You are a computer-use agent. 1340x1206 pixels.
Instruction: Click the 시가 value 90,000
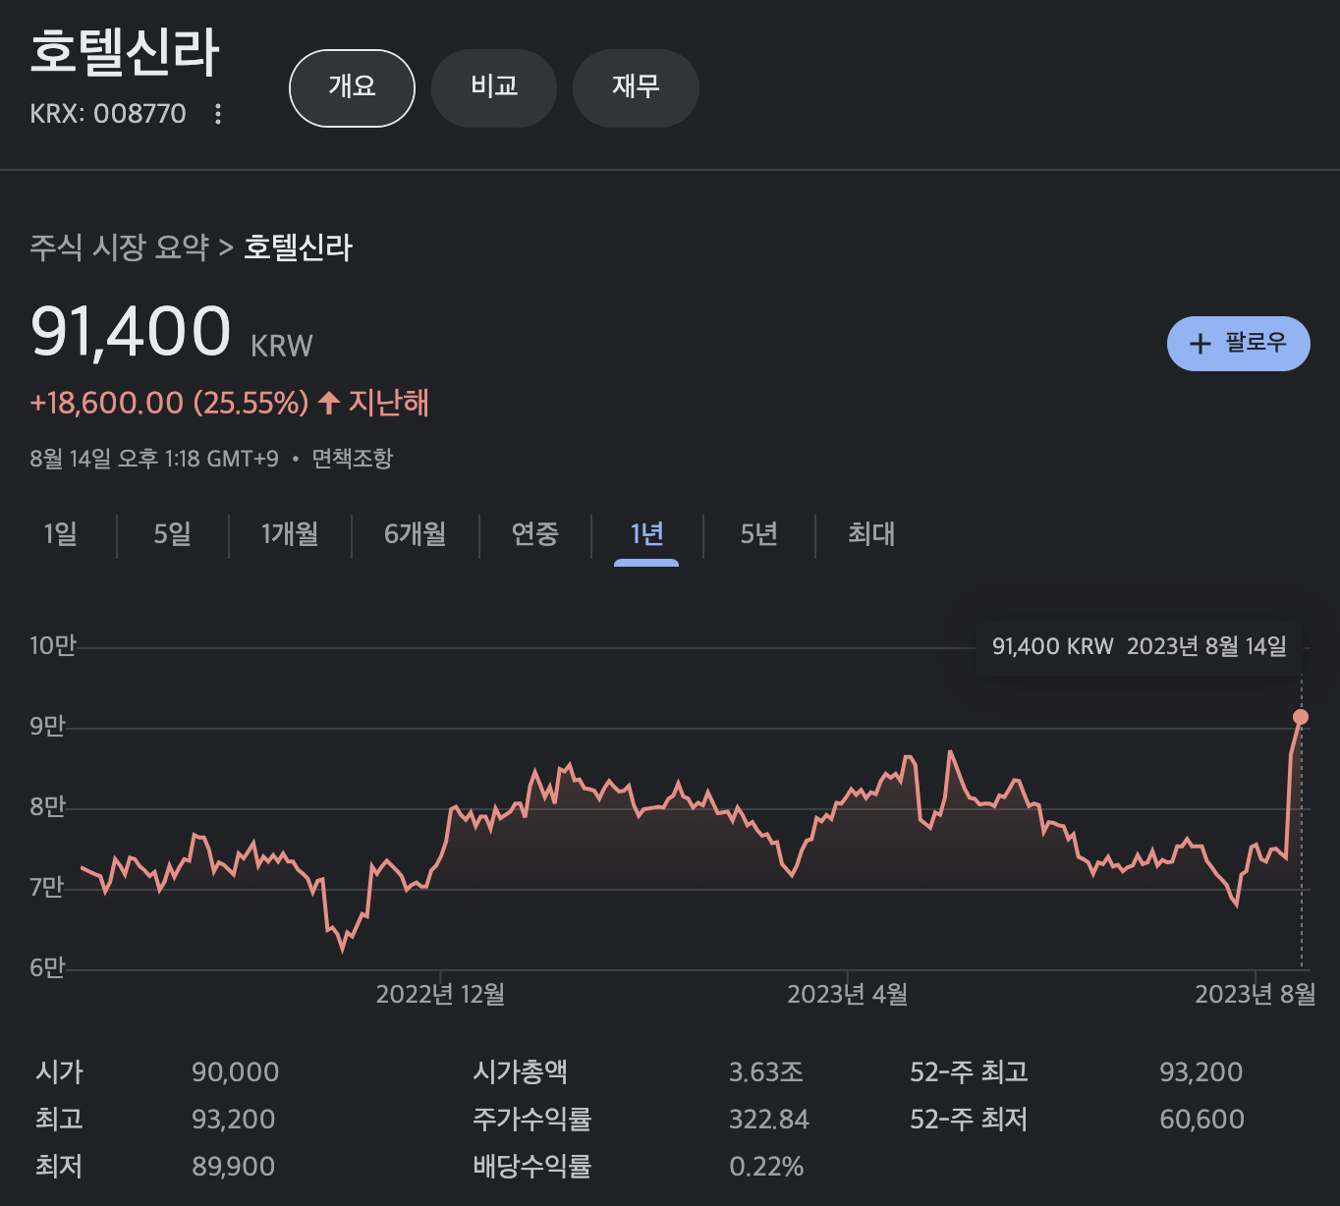coord(235,1071)
